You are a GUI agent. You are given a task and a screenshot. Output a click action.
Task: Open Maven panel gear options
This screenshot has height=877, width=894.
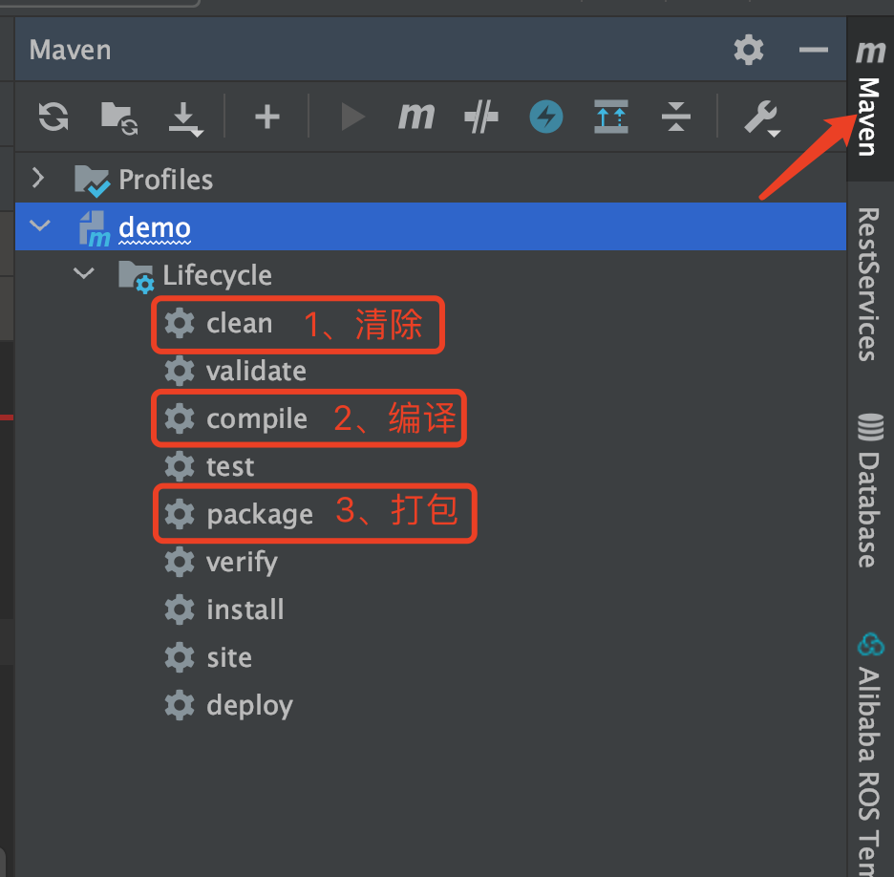point(749,50)
